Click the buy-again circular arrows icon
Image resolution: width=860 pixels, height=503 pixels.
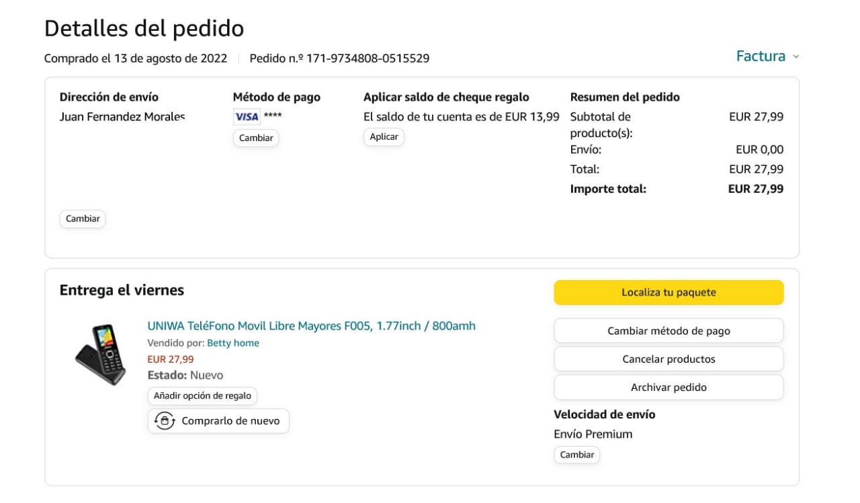(165, 421)
